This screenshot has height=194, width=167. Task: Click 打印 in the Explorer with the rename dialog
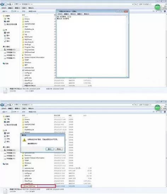pyautogui.click(x=24, y=112)
